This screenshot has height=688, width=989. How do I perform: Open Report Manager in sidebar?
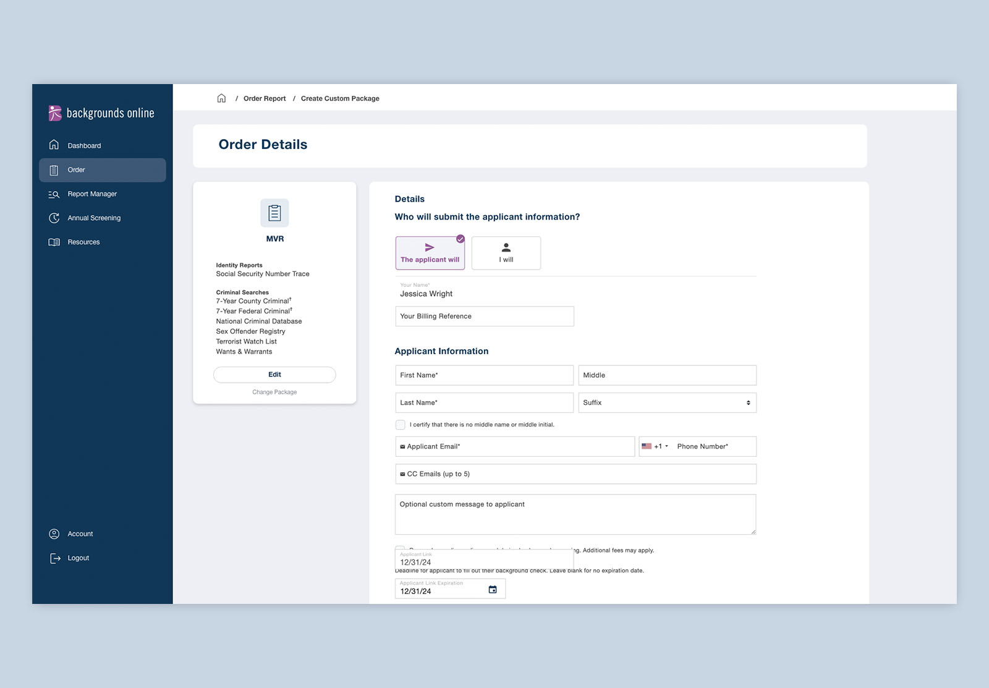point(92,194)
